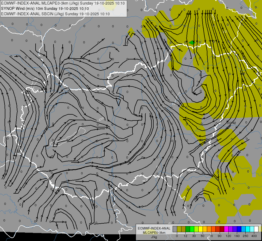262x241 pixels.
Task: Pick the dark red legend swatch
Action: (222, 229)
